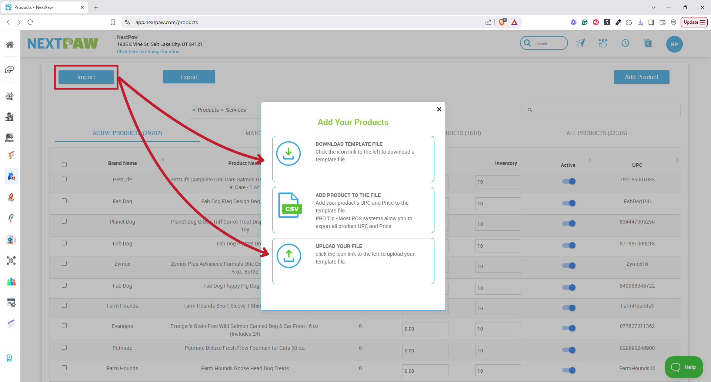Image resolution: width=711 pixels, height=382 pixels.
Task: Open the clipboard gear sidebar icon
Action: pos(11,239)
